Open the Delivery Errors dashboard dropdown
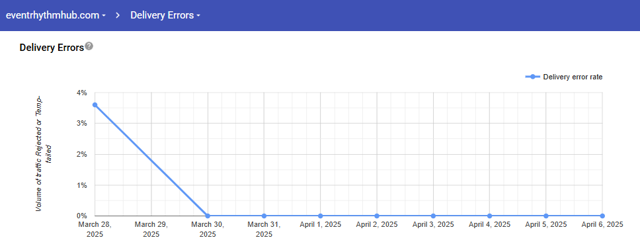640x252 pixels. click(x=165, y=15)
